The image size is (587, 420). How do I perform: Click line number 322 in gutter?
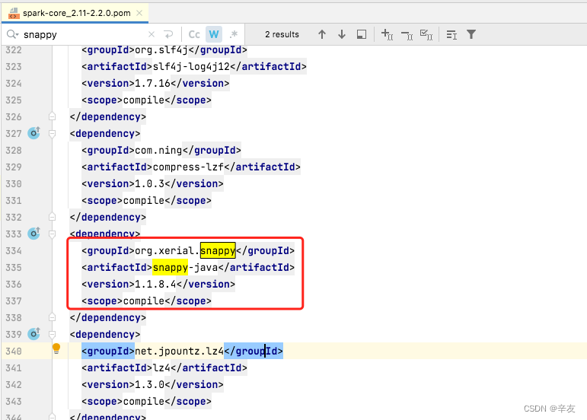point(14,50)
